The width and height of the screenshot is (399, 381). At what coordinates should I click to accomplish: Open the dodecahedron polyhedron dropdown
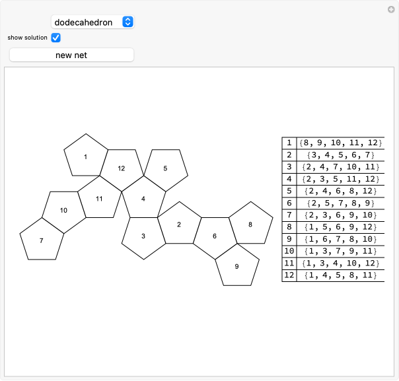tap(92, 22)
